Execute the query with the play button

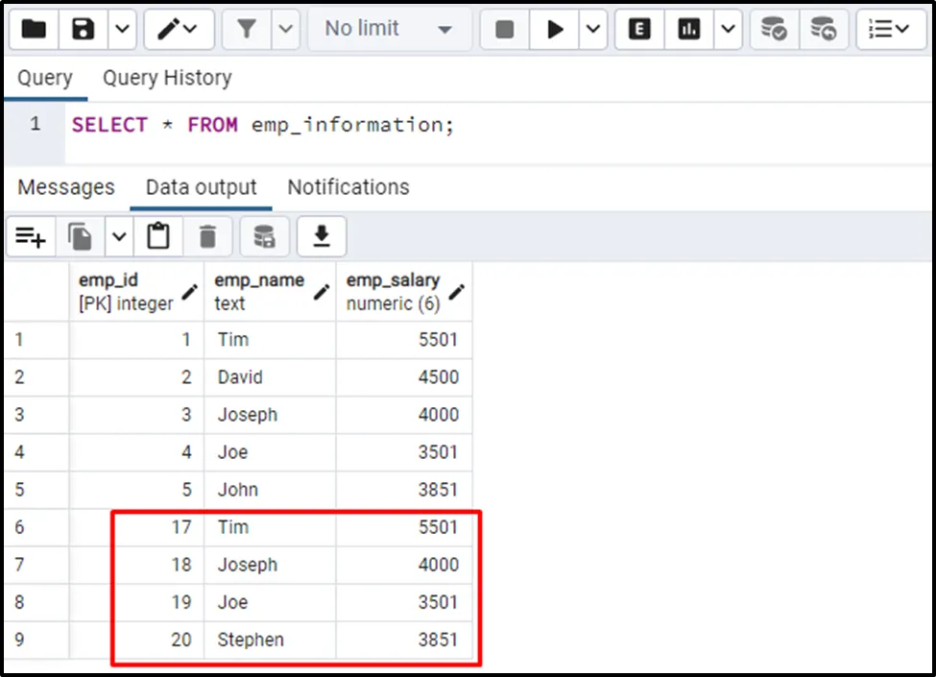555,30
